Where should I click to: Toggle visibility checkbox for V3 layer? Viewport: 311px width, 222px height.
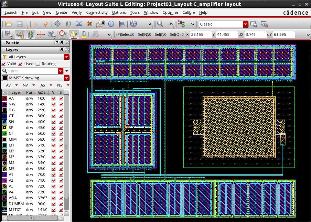[53, 186]
